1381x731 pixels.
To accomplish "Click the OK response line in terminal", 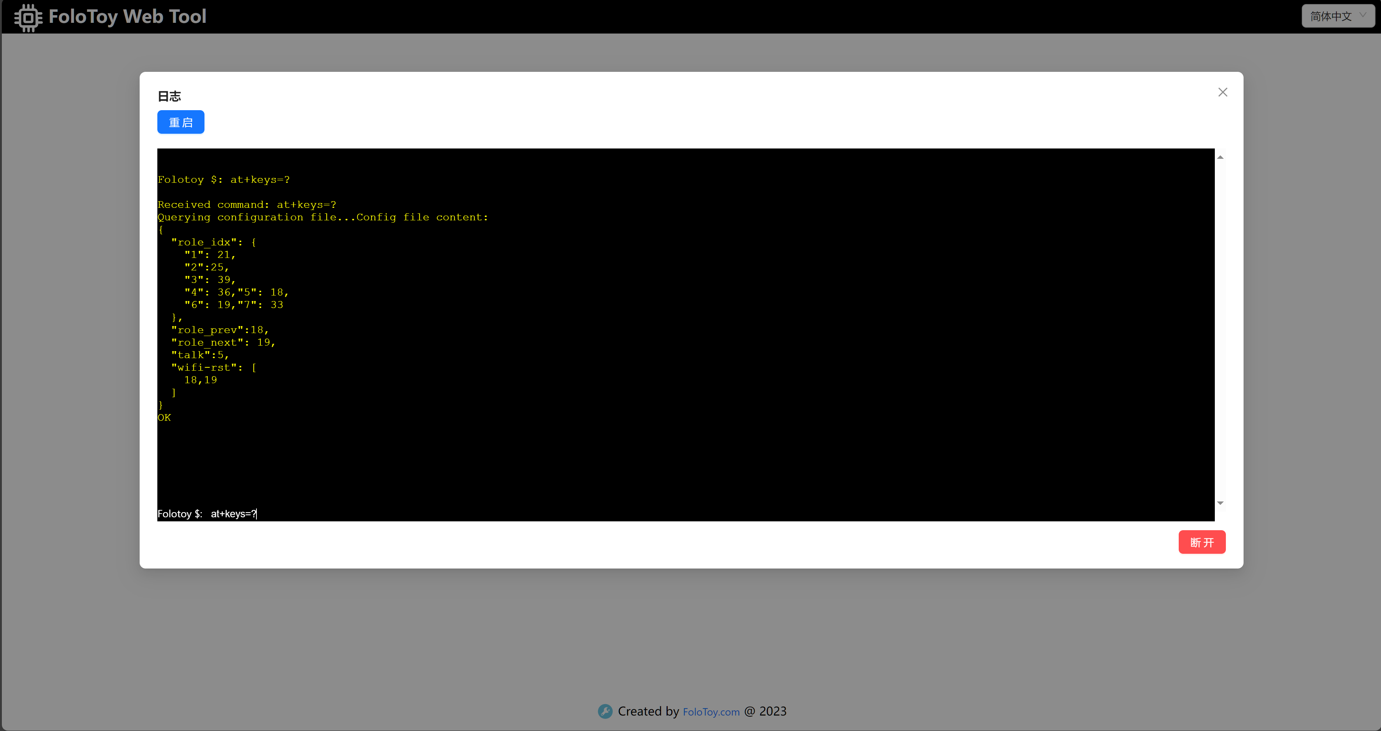I will [x=164, y=417].
